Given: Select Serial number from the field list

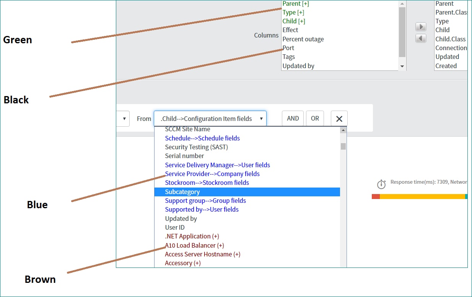Looking at the screenshot, I should [x=184, y=156].
